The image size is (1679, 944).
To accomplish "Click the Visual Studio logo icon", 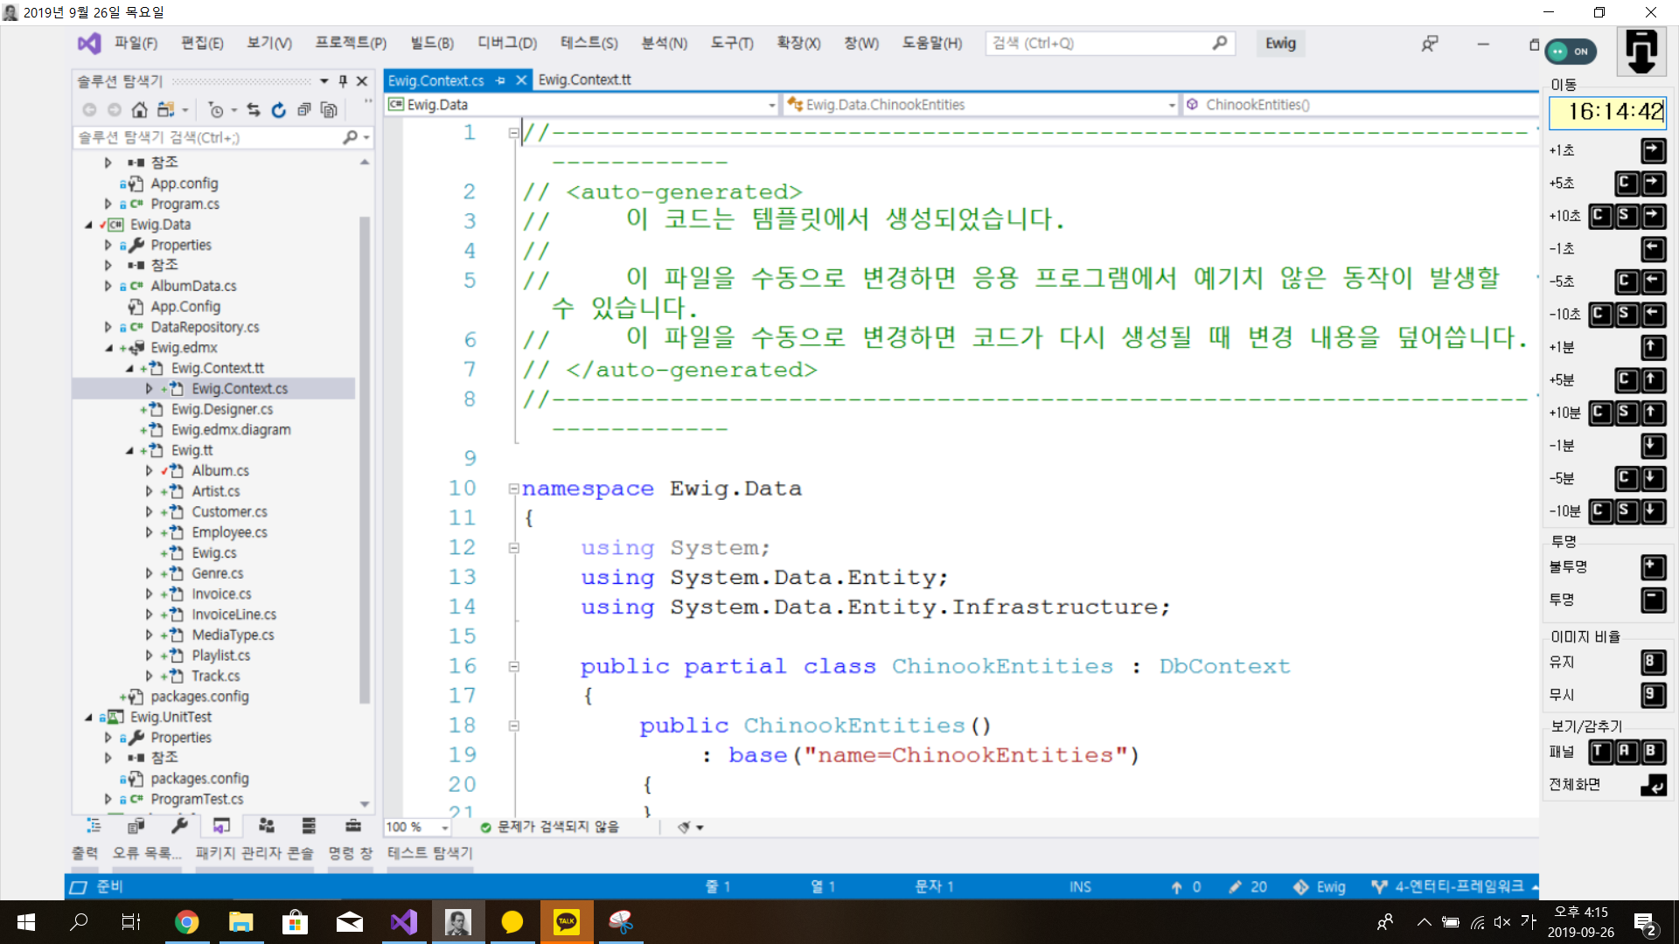I will pyautogui.click(x=89, y=43).
